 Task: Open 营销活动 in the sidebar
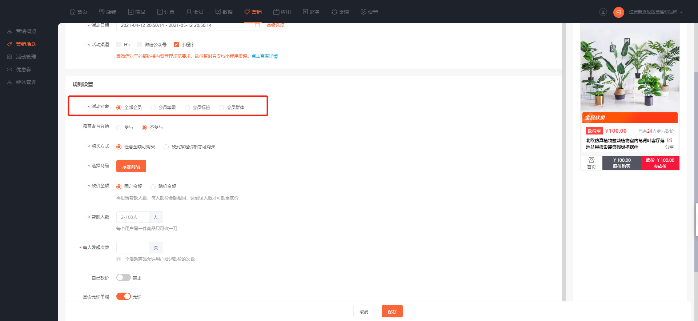point(22,44)
